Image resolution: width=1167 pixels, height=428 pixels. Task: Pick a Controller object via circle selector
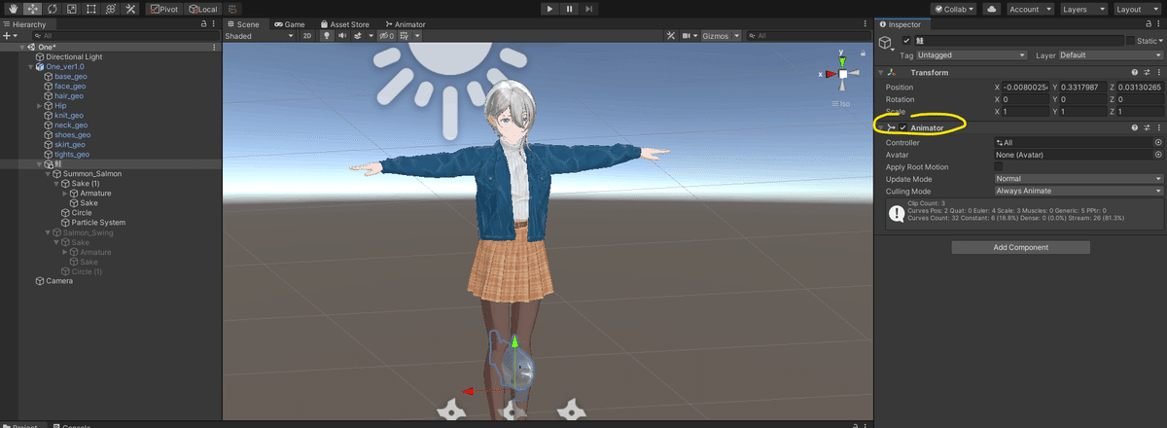click(1158, 142)
